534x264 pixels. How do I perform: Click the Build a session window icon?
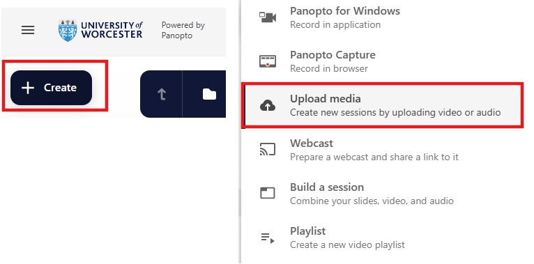(x=268, y=193)
